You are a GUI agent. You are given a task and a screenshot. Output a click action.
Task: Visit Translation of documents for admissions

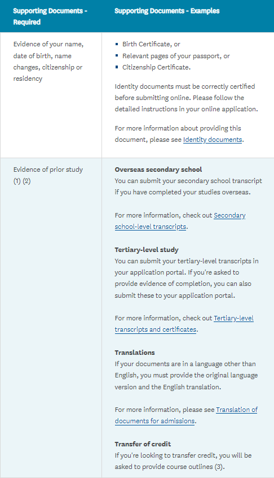186,415
